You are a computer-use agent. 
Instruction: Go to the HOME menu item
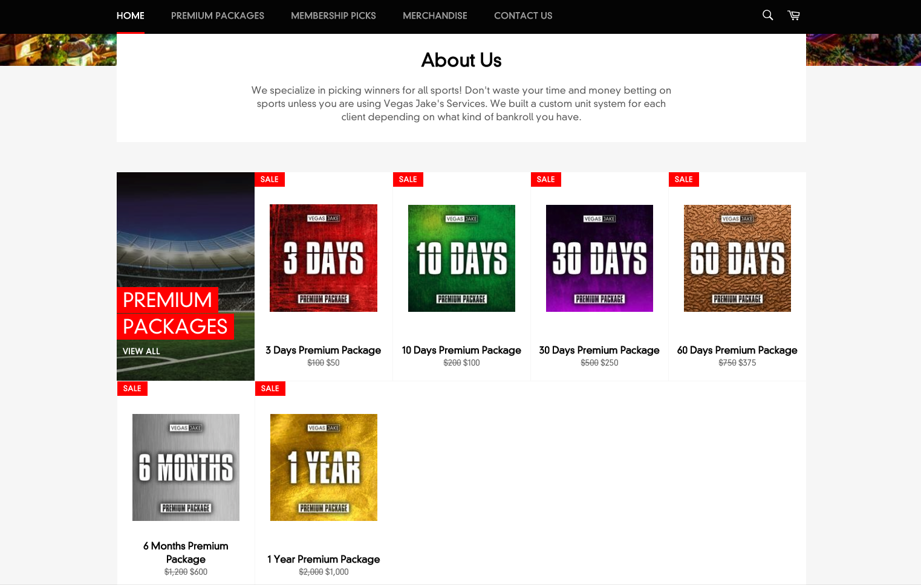pos(131,16)
